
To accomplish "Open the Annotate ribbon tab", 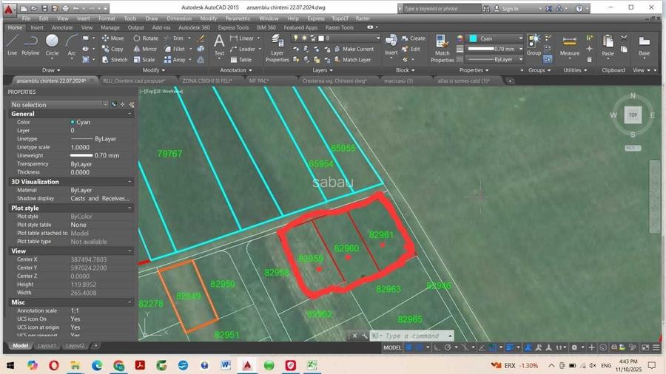I will (62, 27).
